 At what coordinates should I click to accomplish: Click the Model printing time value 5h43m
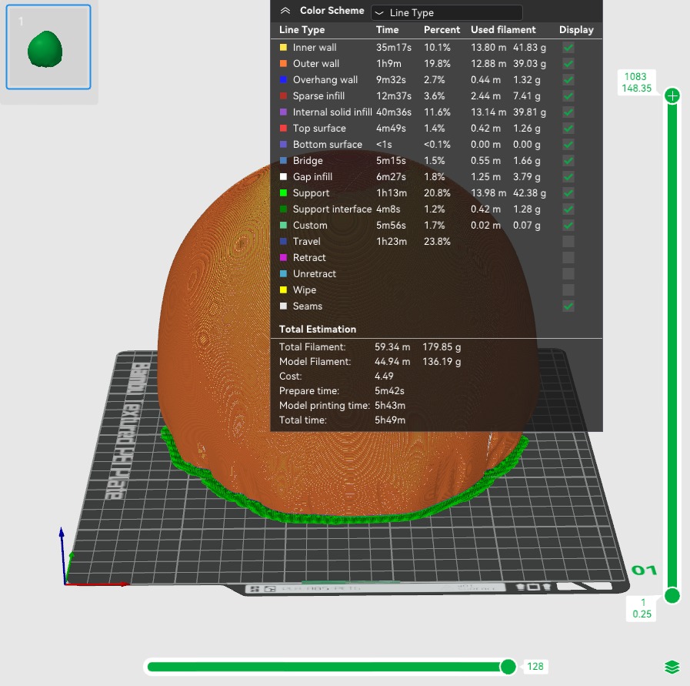coord(390,406)
